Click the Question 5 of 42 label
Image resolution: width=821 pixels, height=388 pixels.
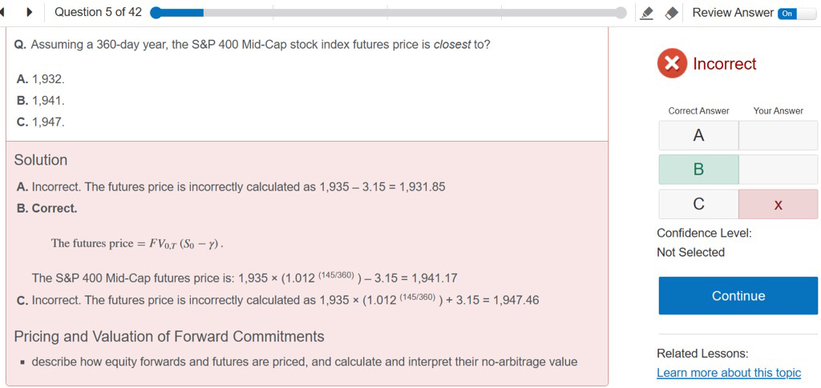[x=98, y=12]
